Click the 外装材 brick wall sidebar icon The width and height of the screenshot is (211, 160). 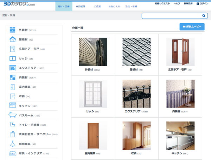(12, 30)
